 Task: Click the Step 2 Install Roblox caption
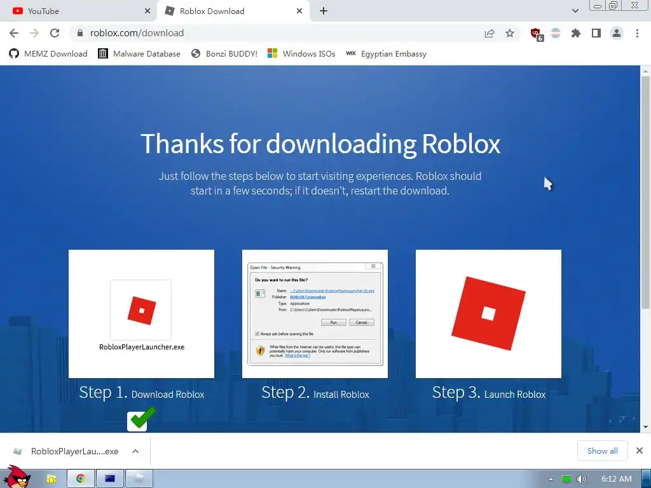coord(315,393)
